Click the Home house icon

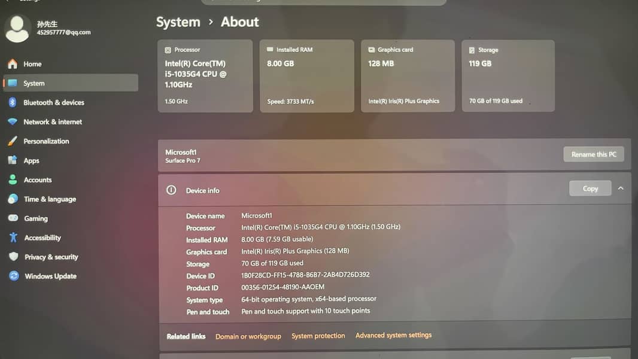pyautogui.click(x=13, y=64)
